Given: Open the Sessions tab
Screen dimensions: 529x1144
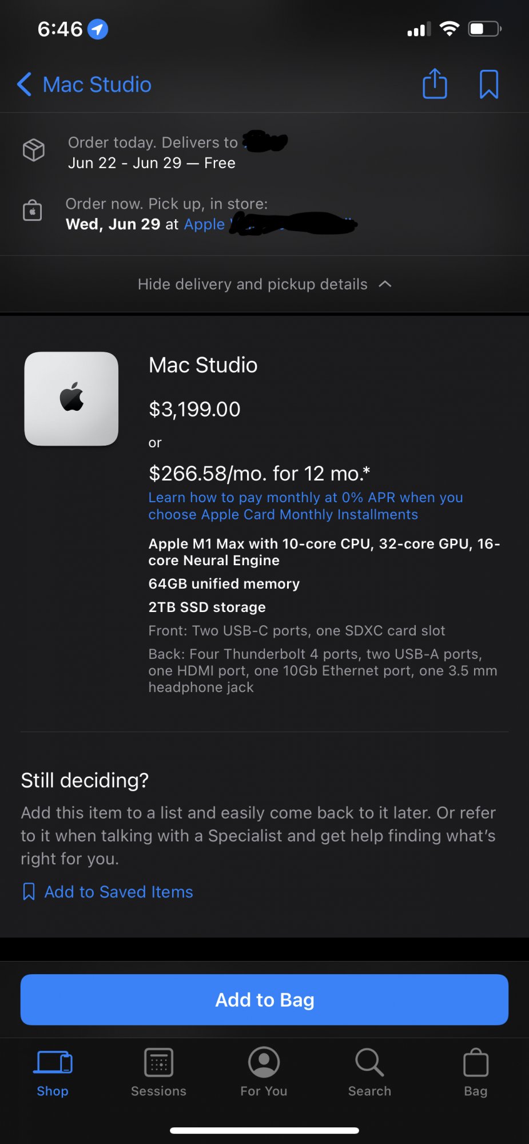Looking at the screenshot, I should [x=158, y=1072].
